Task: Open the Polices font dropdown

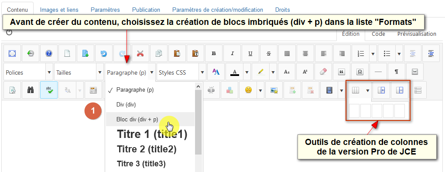Action: [x=28, y=72]
